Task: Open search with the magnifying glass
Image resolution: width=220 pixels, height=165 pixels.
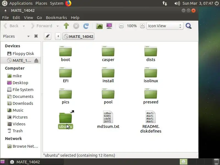Action: [188, 26]
